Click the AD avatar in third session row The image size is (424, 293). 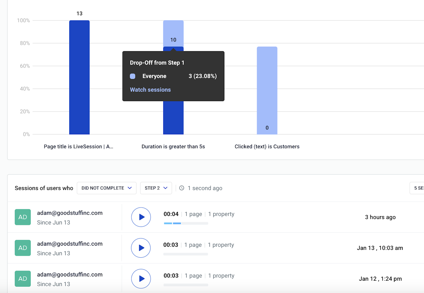pos(23,279)
